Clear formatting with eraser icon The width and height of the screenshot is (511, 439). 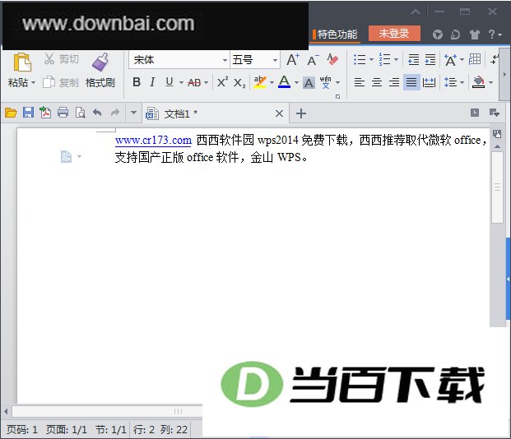coord(332,59)
